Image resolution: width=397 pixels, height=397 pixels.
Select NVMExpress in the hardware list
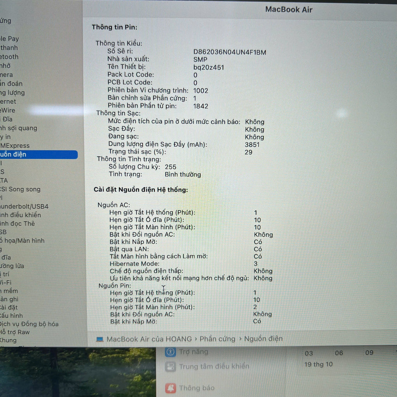(x=15, y=146)
